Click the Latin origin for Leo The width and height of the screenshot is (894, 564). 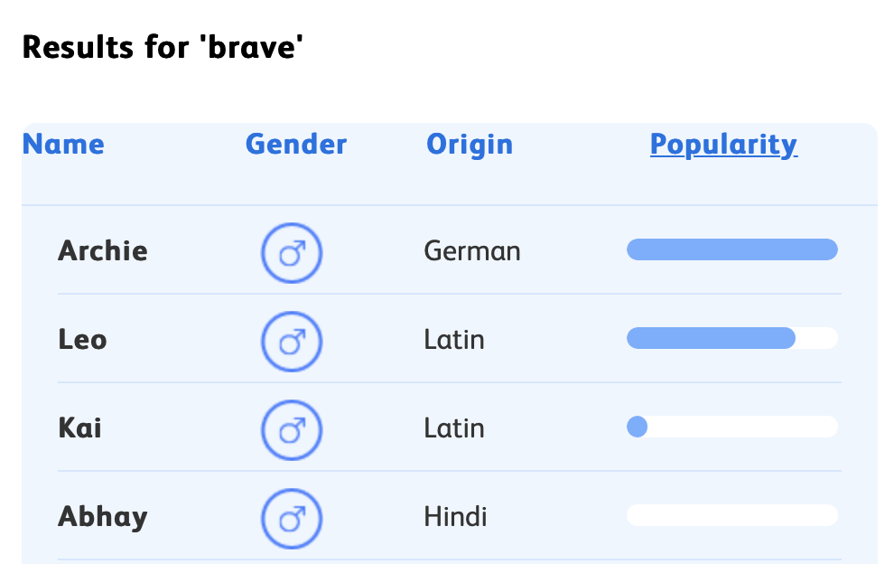454,340
